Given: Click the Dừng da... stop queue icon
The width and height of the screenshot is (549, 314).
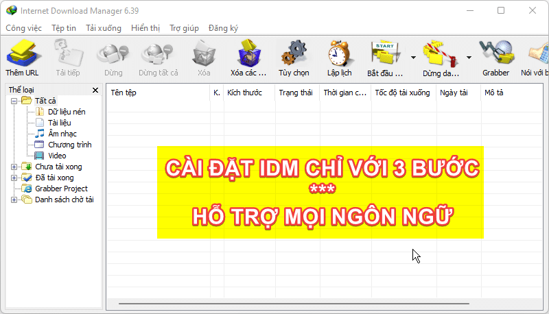Looking at the screenshot, I should [441, 53].
